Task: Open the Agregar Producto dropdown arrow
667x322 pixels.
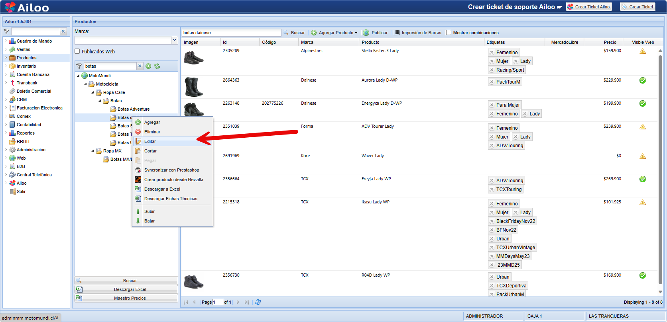Action: tap(356, 33)
